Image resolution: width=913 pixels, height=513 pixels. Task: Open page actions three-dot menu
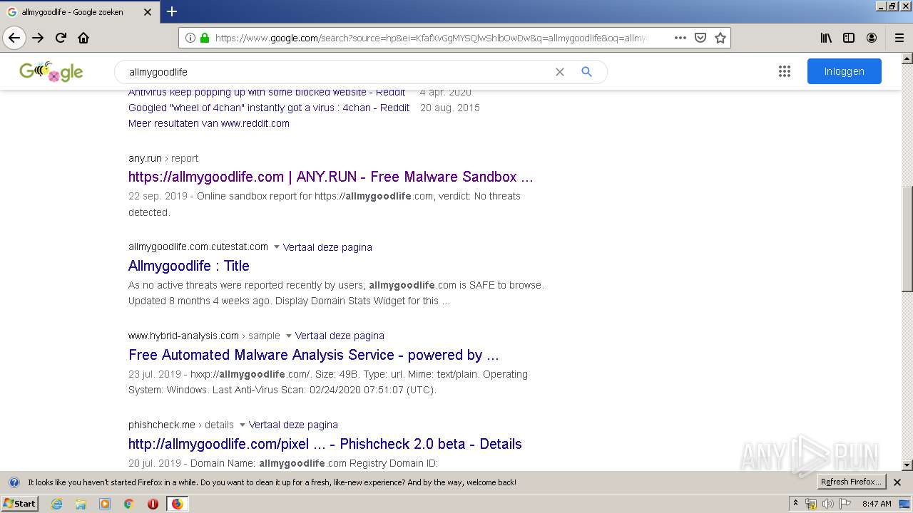tap(680, 38)
